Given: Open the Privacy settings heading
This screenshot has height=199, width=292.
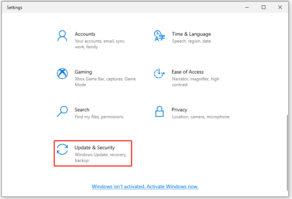Looking at the screenshot, I should (179, 110).
